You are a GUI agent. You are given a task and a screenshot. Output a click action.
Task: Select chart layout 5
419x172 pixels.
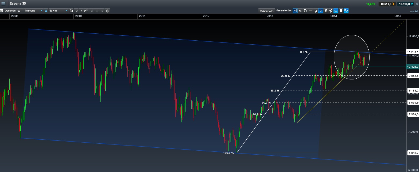(x=102, y=11)
